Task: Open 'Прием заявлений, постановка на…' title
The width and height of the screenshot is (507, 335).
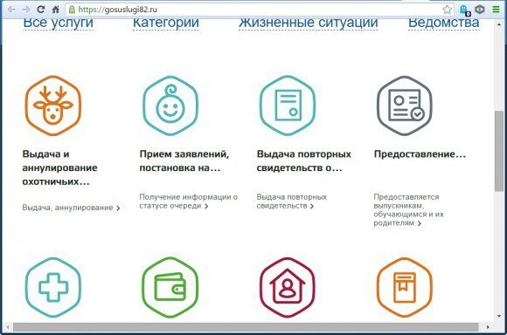Action: [184, 161]
